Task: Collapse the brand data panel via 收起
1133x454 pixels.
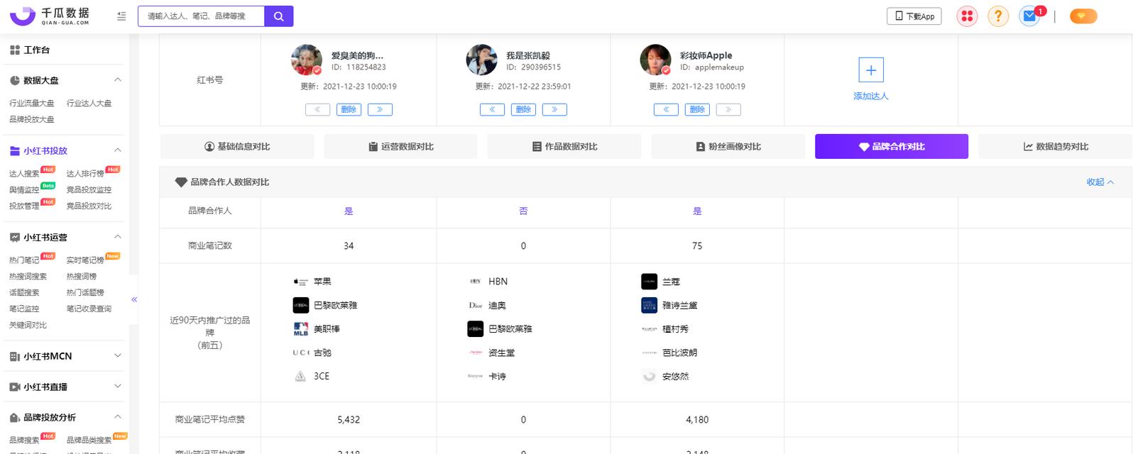Action: coord(1100,182)
